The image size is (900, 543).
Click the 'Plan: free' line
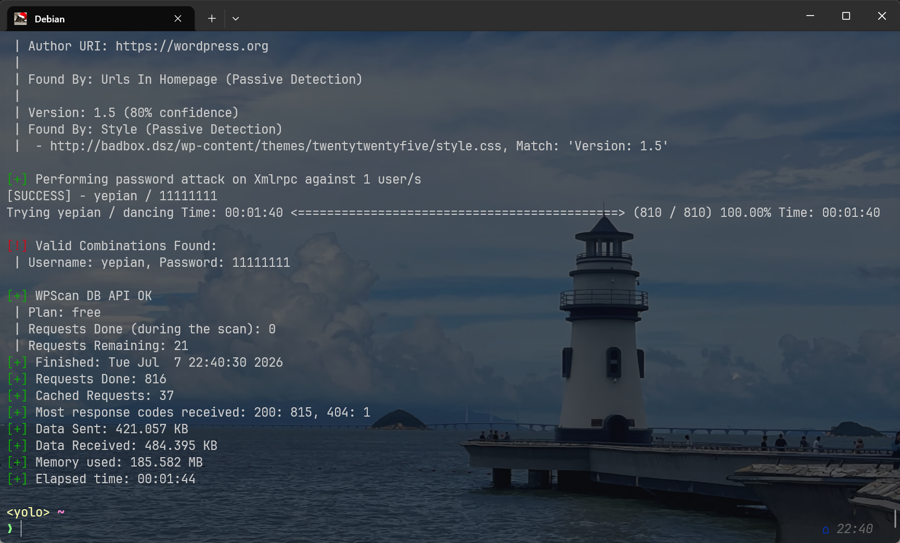coord(65,313)
